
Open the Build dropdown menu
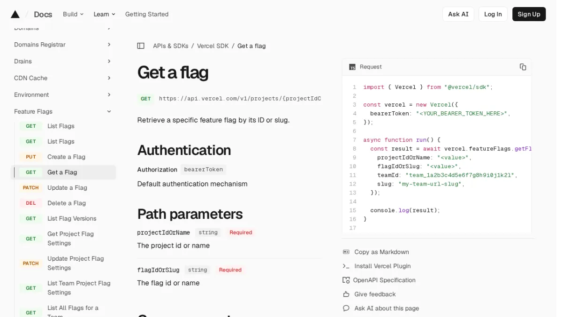click(73, 14)
